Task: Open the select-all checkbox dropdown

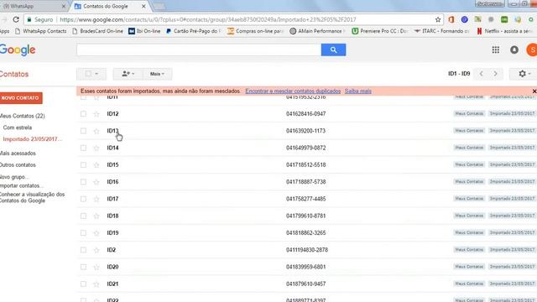Action: (91, 74)
